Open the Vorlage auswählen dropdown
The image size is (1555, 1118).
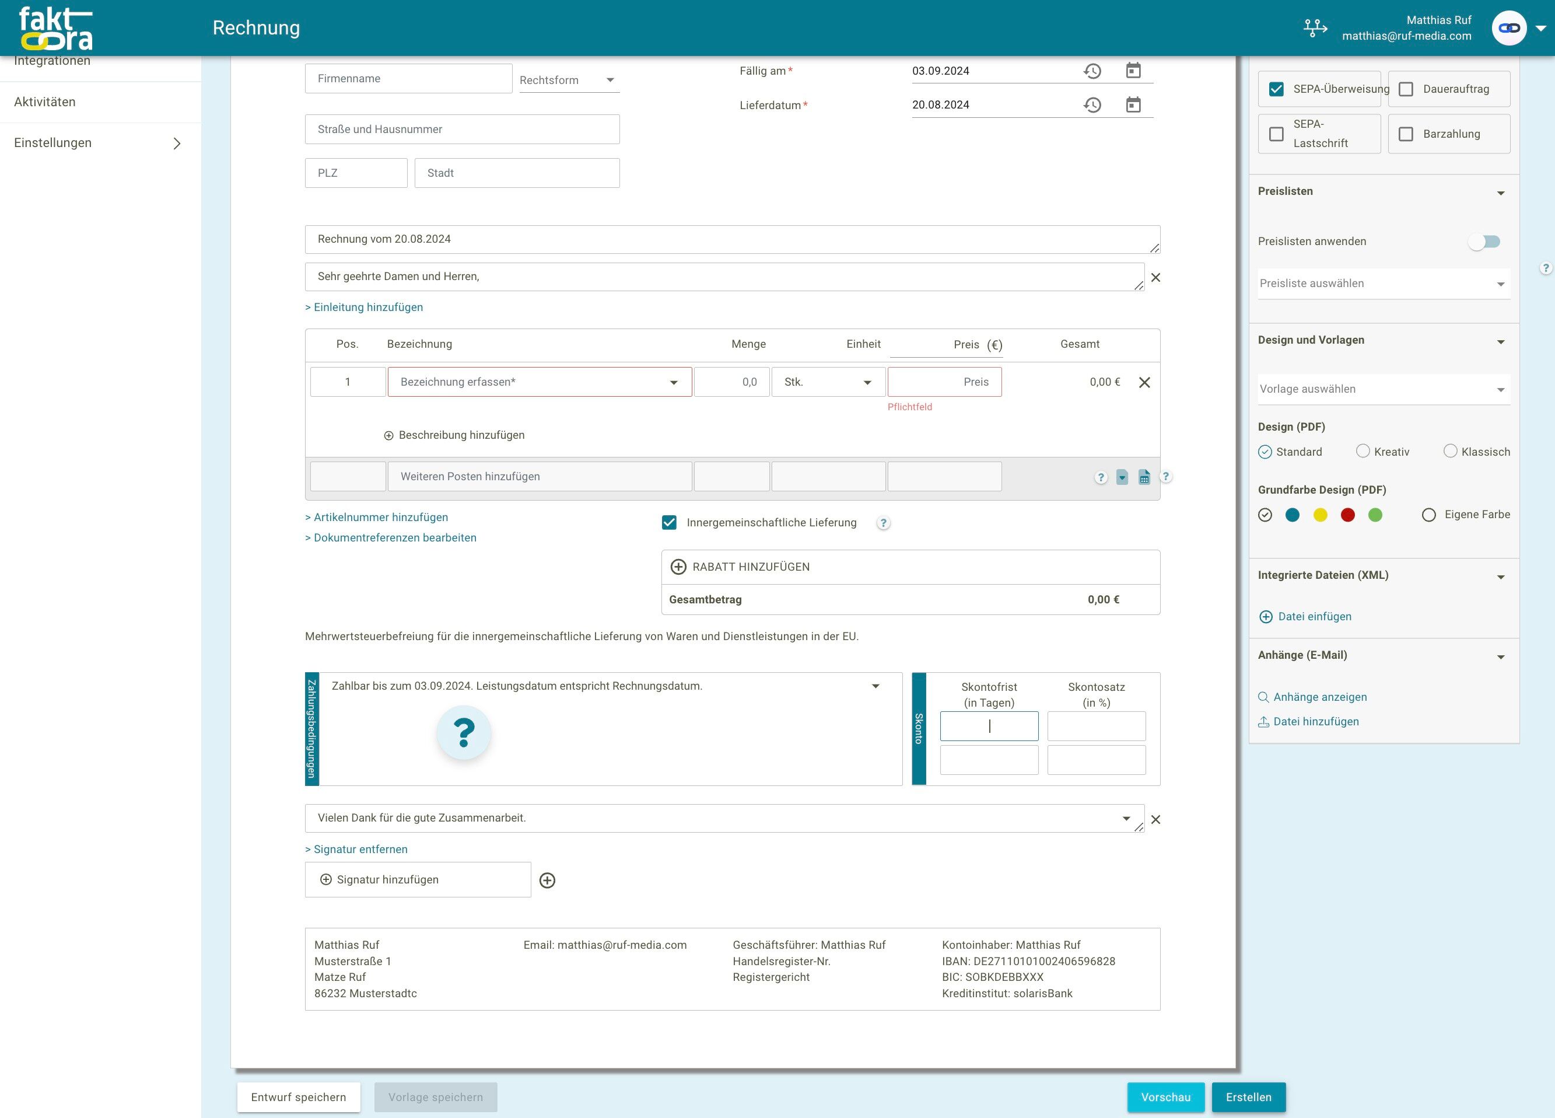point(1383,389)
